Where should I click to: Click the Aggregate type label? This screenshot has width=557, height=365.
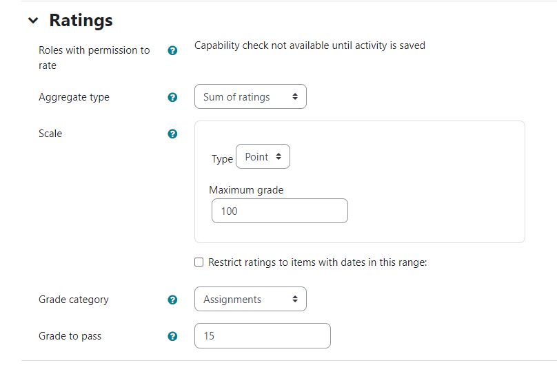click(x=74, y=97)
